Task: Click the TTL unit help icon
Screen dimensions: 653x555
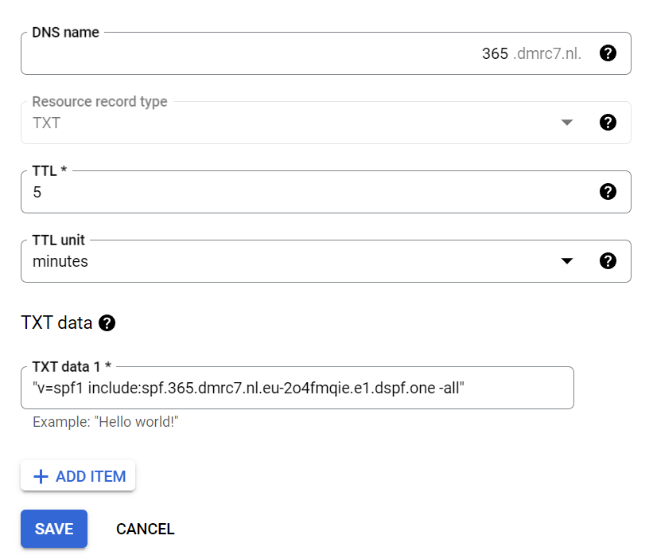Action: pos(608,261)
